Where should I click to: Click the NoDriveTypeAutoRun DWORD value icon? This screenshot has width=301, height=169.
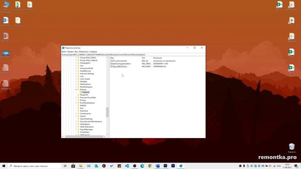(111, 64)
